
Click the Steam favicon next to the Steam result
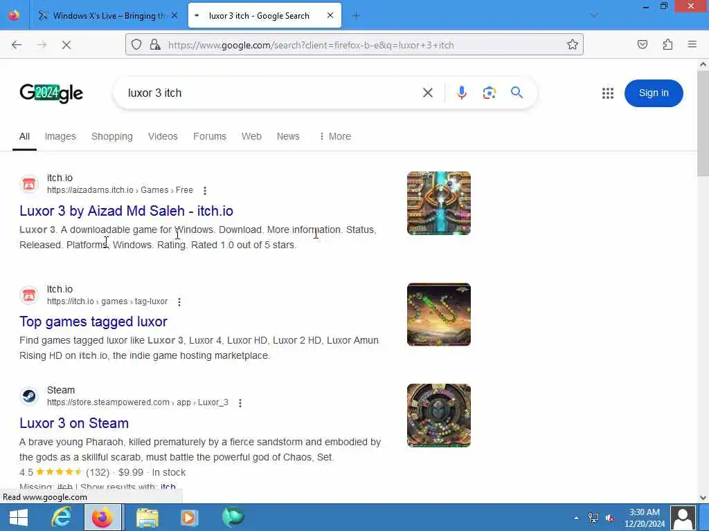pos(29,396)
